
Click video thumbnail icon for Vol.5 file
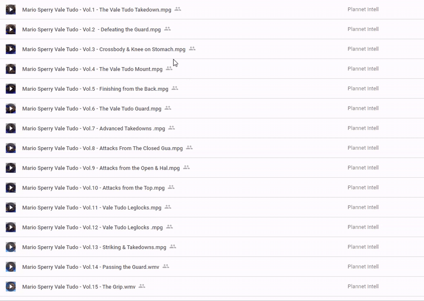10,89
